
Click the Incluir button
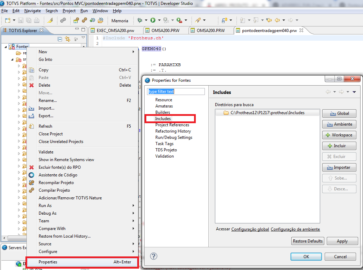pos(339,146)
